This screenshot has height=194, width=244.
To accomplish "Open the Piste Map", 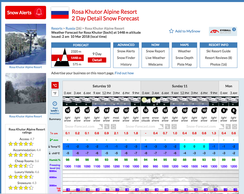I will 184,64.
